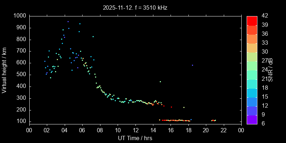This screenshot has height=143, width=286.
Task: Select the isolated red data point near 16 hrs
Action: pos(172,107)
